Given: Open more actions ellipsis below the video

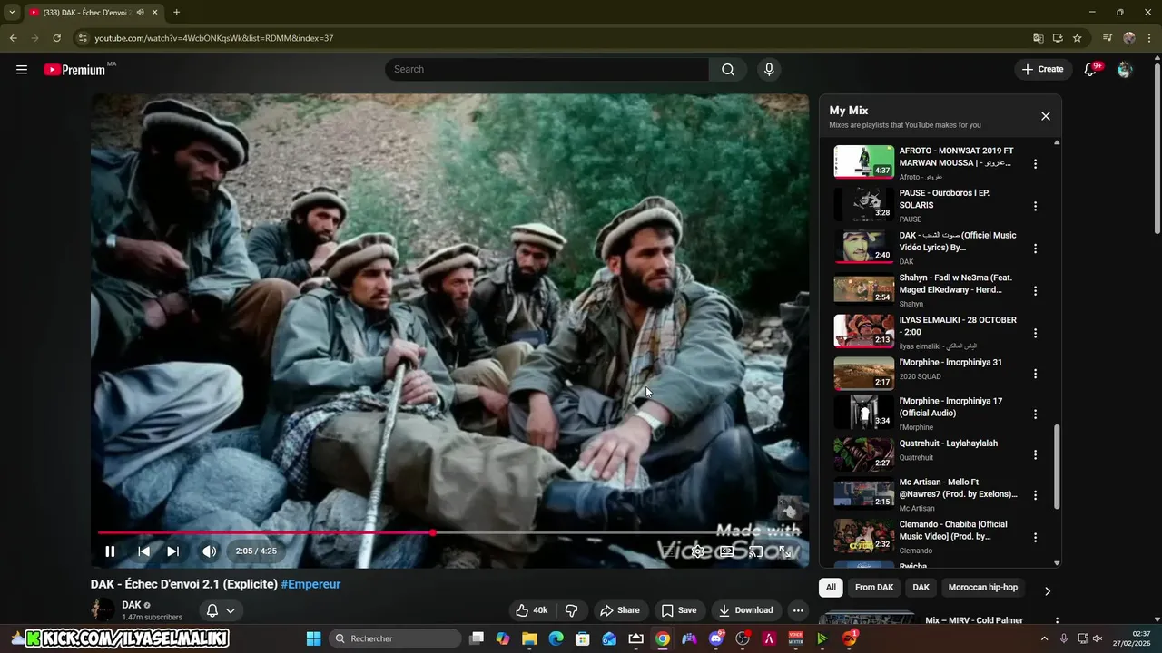Looking at the screenshot, I should pyautogui.click(x=797, y=610).
